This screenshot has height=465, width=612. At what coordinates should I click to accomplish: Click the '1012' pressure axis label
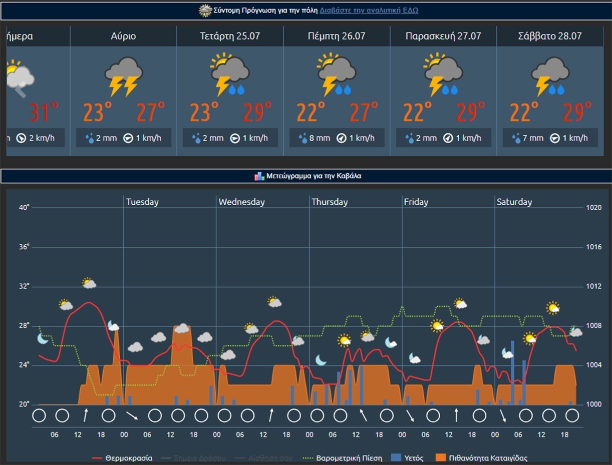[x=593, y=286]
